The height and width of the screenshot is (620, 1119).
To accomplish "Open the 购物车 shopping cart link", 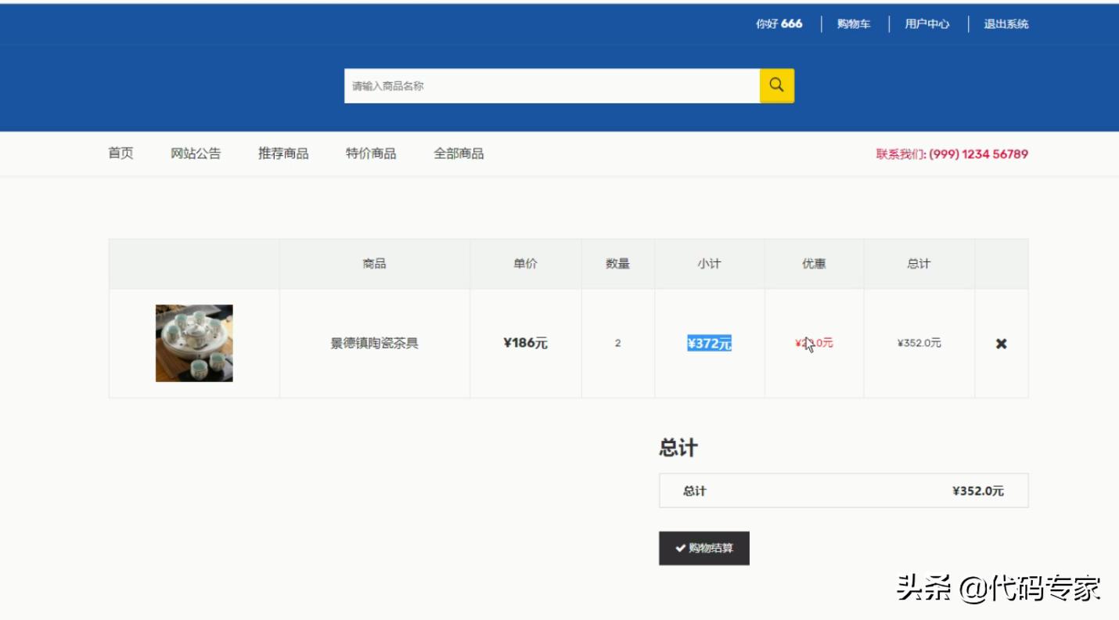I will [852, 23].
